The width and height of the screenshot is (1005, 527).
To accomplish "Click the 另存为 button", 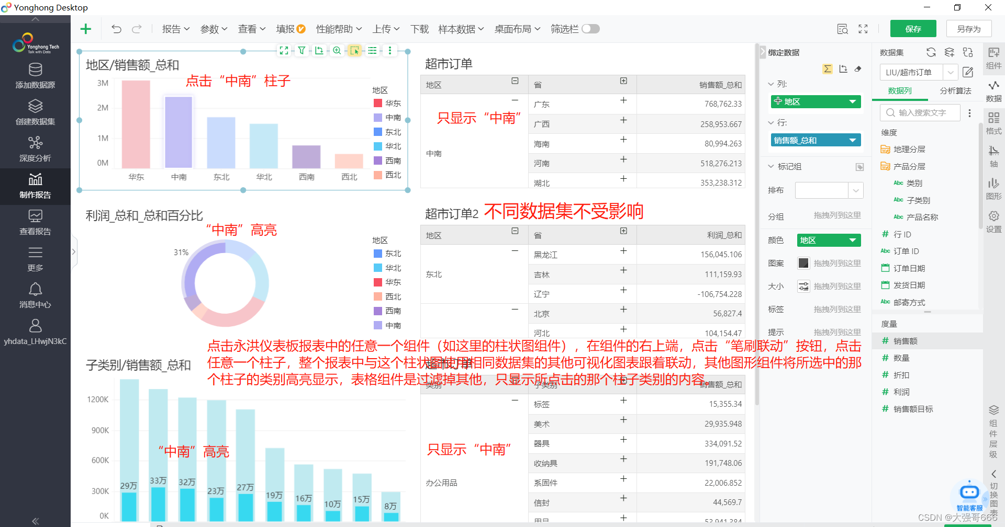I will (x=969, y=29).
